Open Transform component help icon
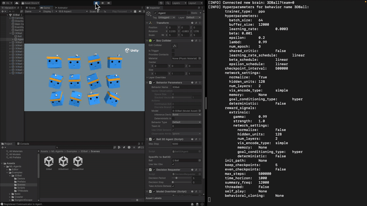 [192, 23]
